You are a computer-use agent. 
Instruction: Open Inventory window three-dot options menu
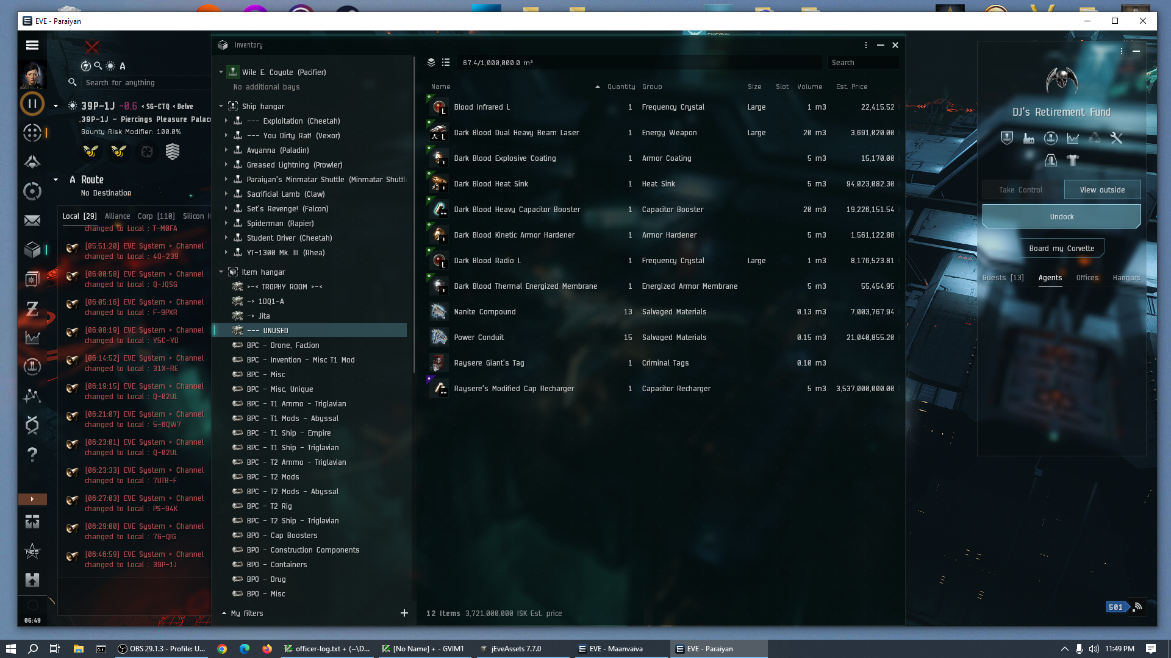click(x=866, y=45)
